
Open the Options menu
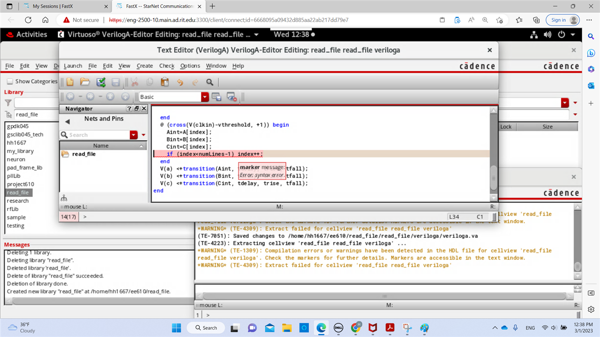(x=190, y=66)
